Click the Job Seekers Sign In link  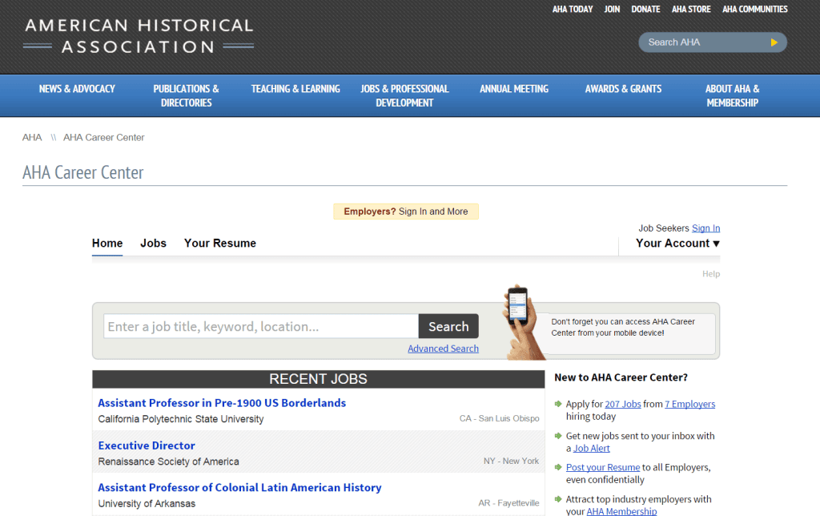(705, 228)
